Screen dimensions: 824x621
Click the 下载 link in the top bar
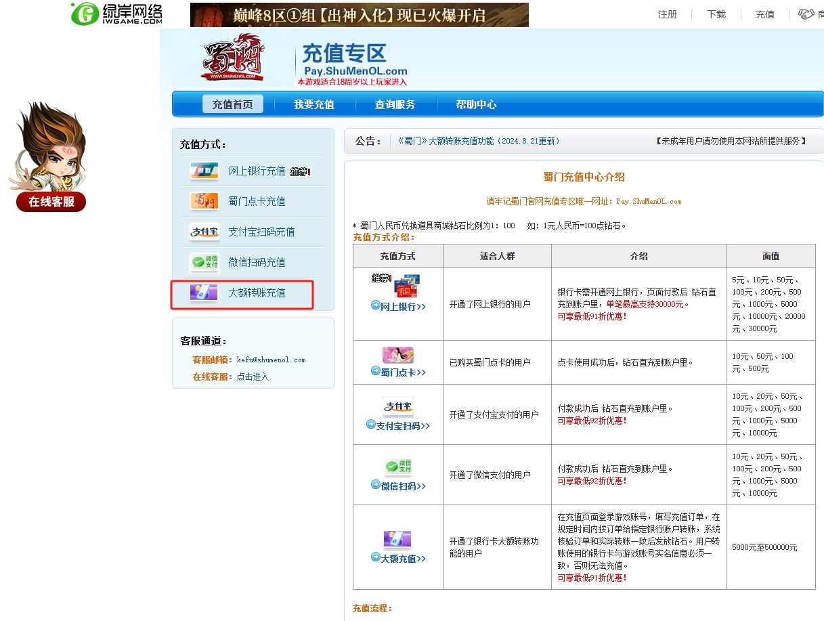(x=716, y=14)
